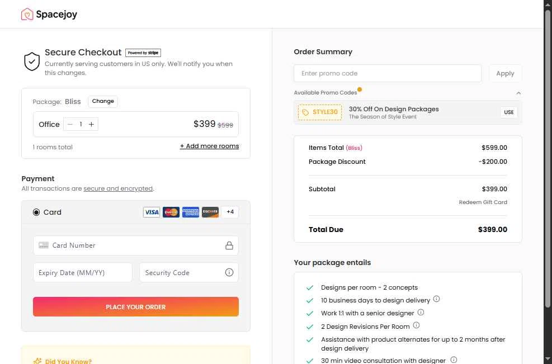Click the Redeem Gift Card link
The image size is (552, 364).
483,202
